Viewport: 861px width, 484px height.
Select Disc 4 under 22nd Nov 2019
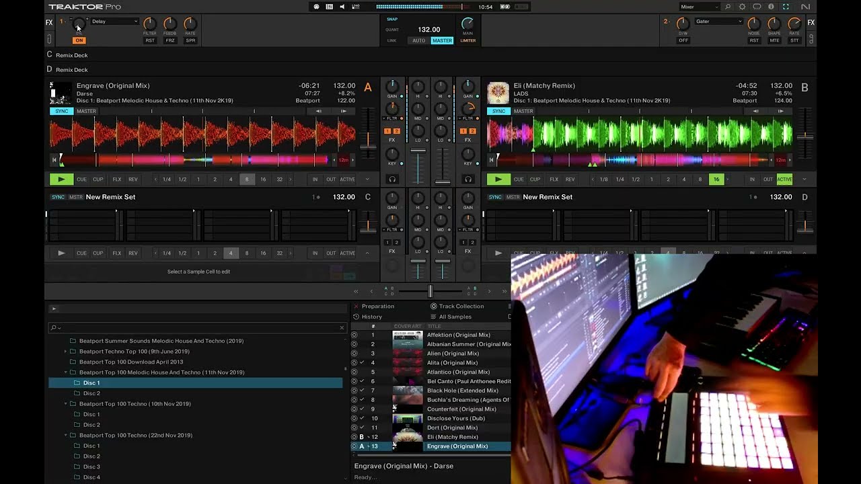tap(91, 477)
